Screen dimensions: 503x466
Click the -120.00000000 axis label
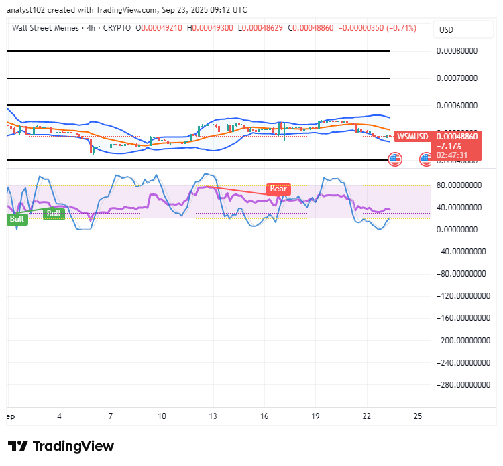(463, 296)
